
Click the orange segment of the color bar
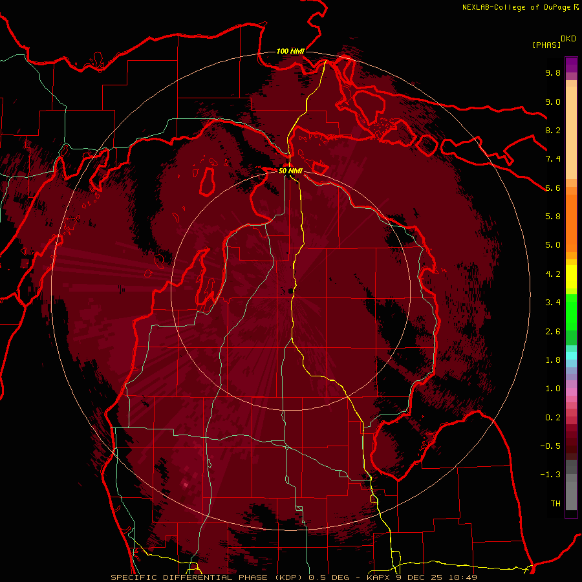pos(571,222)
